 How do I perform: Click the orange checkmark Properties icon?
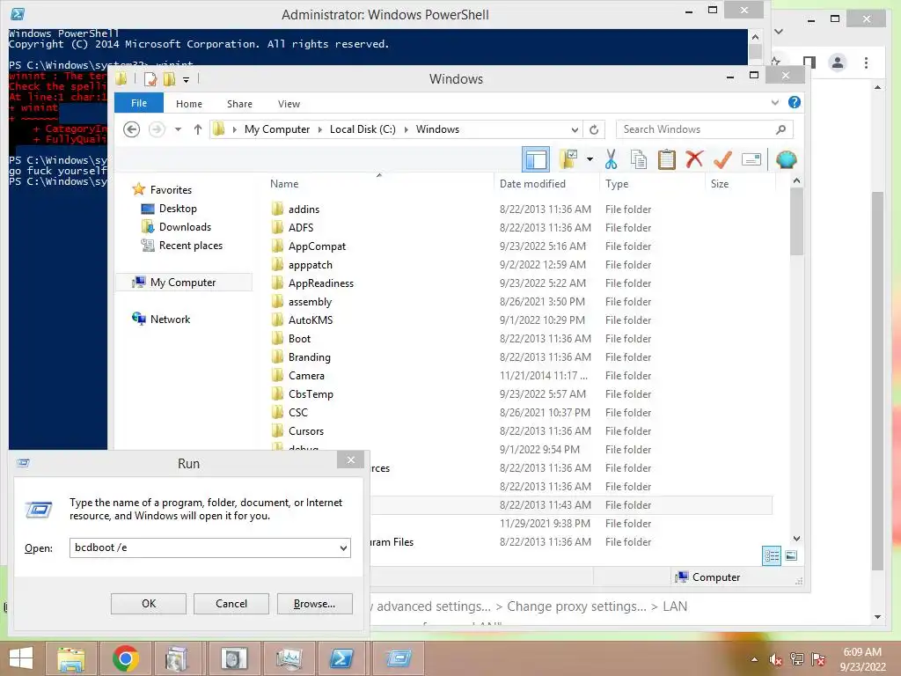pos(722,159)
